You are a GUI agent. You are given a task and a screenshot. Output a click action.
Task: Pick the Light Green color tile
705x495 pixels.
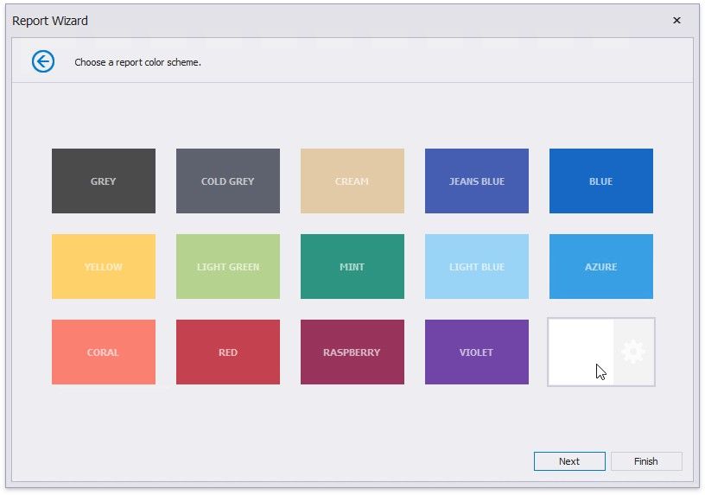pyautogui.click(x=228, y=267)
